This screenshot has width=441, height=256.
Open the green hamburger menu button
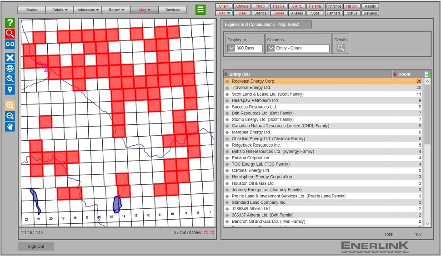coord(200,10)
